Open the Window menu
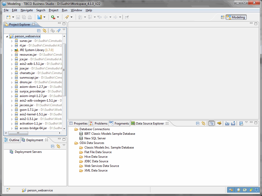Image resolution: width=262 pixels, height=196 pixels. point(76,10)
